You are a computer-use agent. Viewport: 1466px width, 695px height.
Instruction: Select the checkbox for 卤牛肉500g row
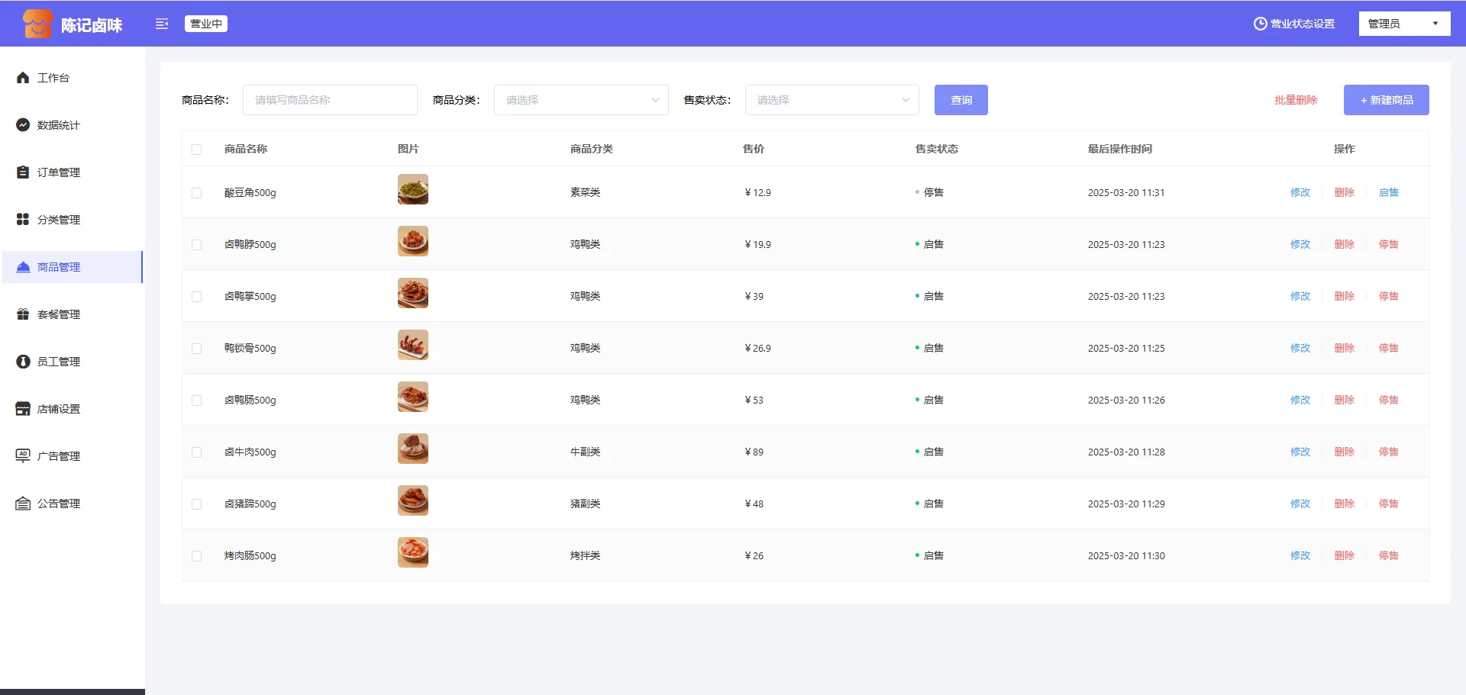click(x=197, y=452)
